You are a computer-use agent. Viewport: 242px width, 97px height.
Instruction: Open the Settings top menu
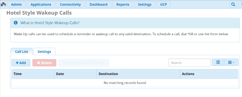[145, 4]
